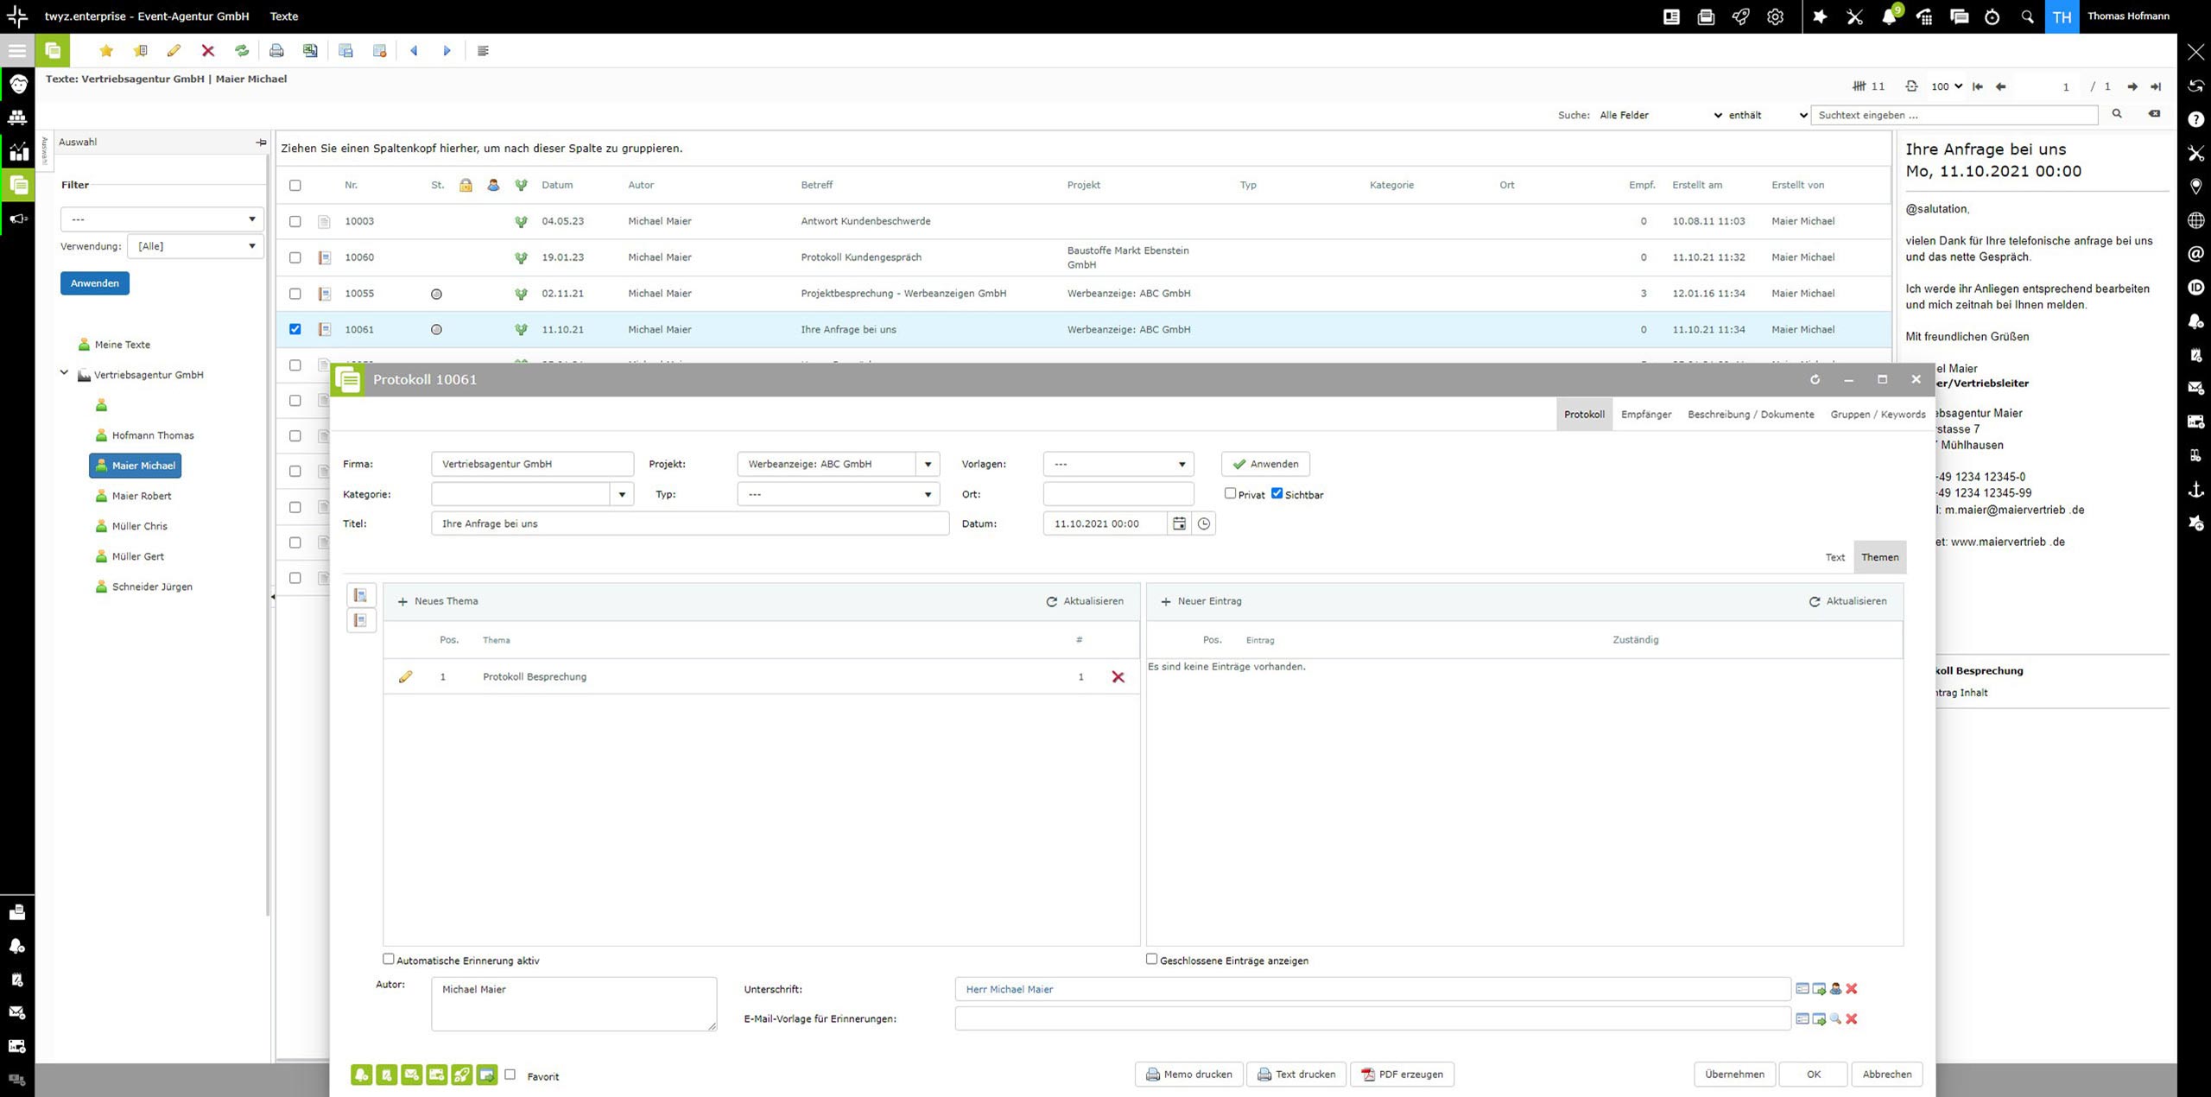Open the rocket icon in top bar

pos(1740,16)
